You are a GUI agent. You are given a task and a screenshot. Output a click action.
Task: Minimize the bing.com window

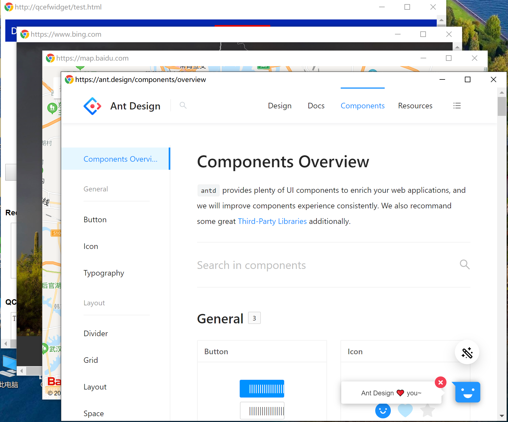click(x=398, y=34)
